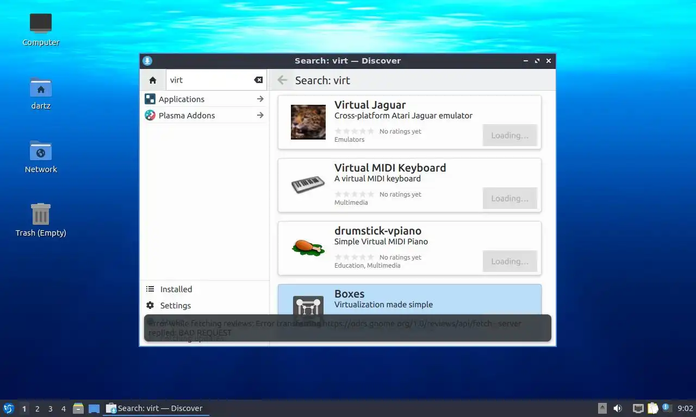Open the Computer desktop icon
Screen dimensions: 696x417
coord(41,30)
